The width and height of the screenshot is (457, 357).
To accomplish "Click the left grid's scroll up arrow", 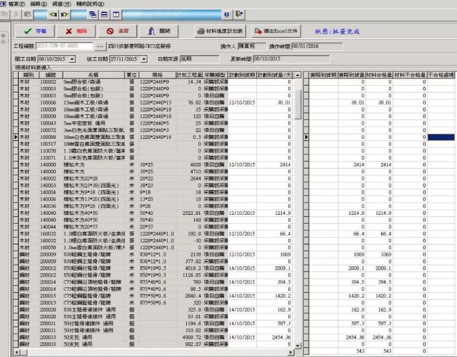I will click(x=297, y=75).
